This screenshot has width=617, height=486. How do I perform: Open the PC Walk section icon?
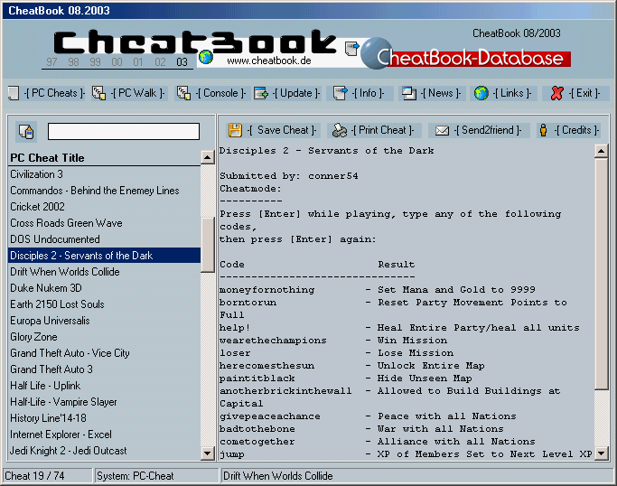(x=98, y=93)
